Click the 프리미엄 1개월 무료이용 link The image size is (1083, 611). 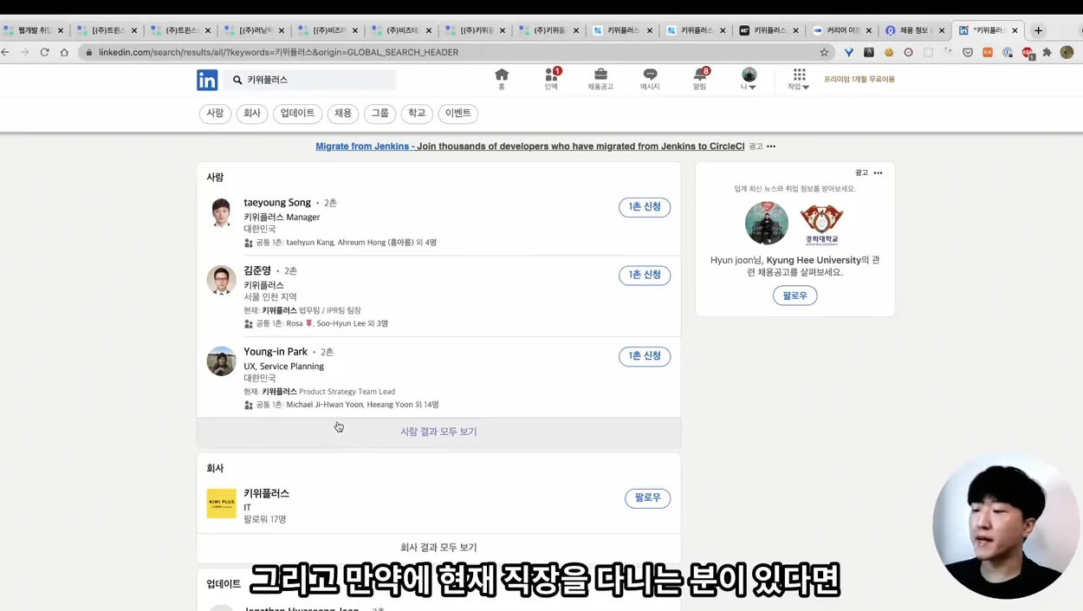pyautogui.click(x=859, y=79)
